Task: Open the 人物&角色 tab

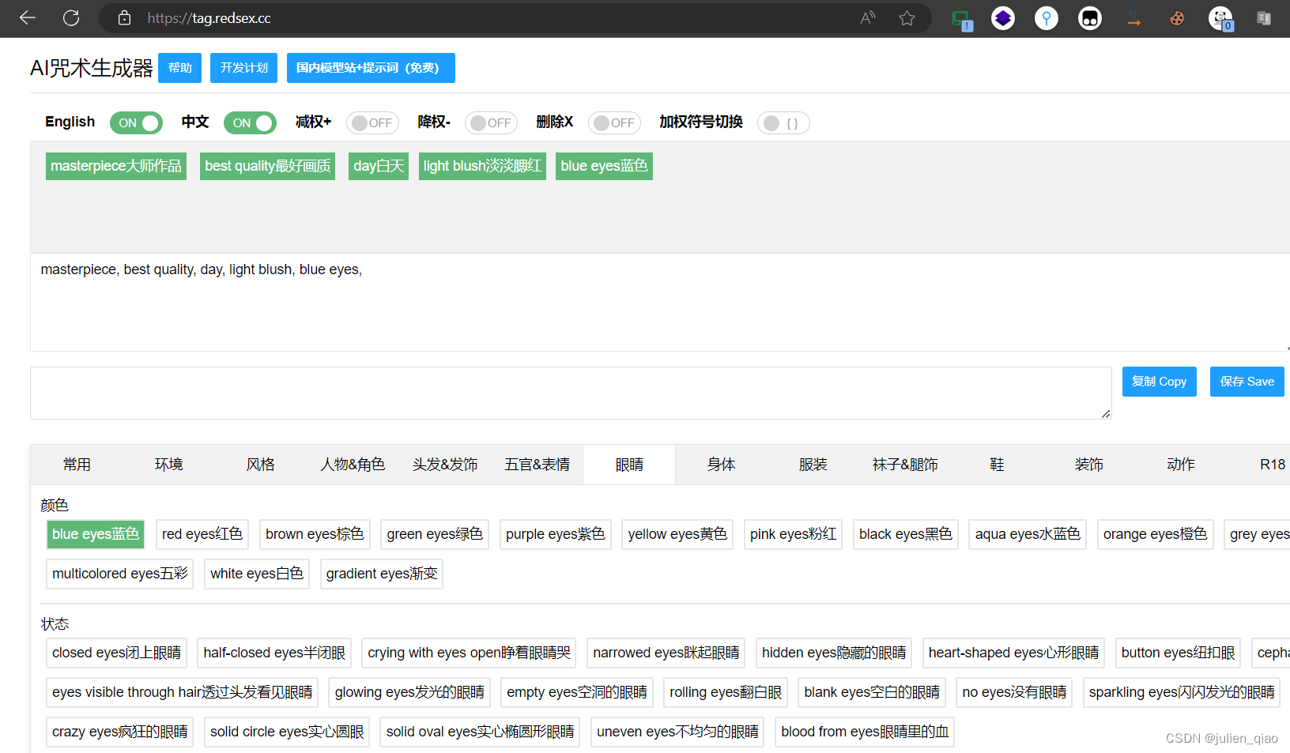Action: 353,465
